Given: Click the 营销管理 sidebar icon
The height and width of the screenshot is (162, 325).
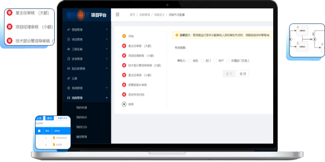Looking at the screenshot, I should 69,30.
